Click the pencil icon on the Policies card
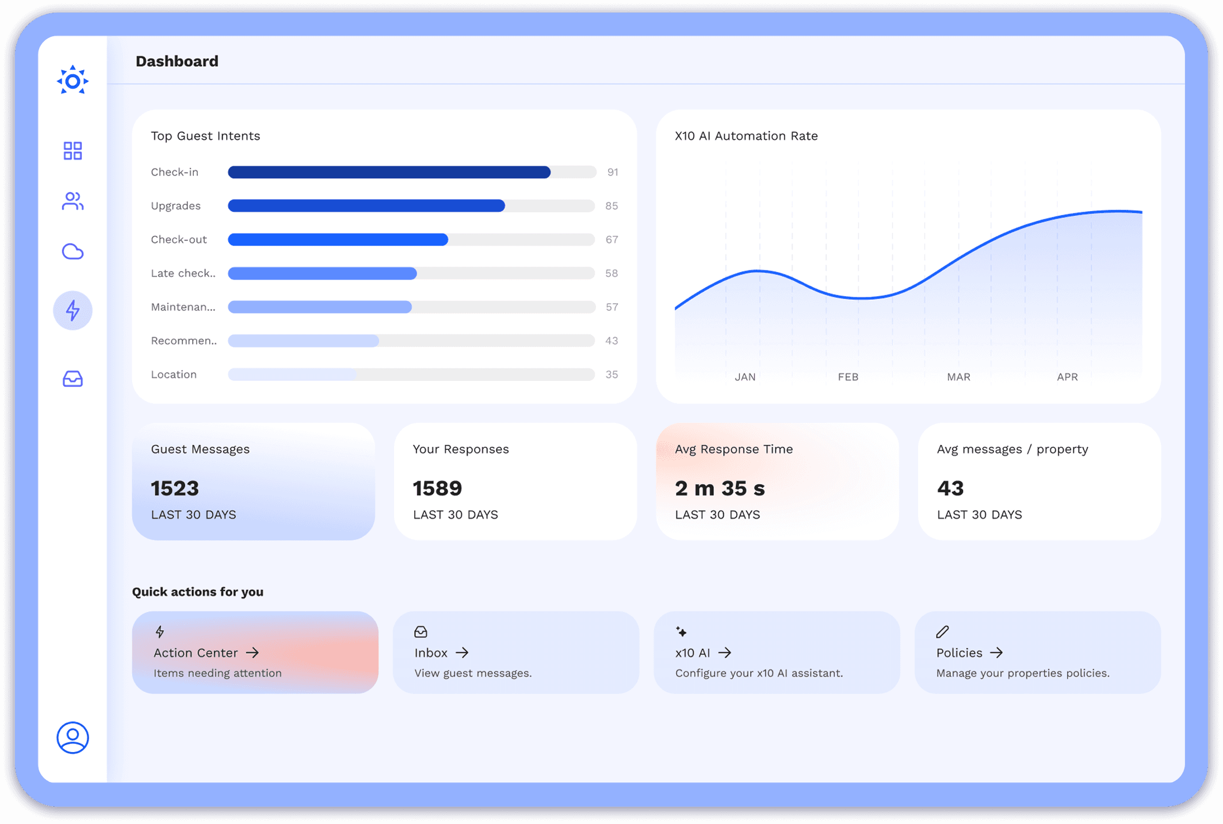The image size is (1223, 824). pyautogui.click(x=942, y=632)
